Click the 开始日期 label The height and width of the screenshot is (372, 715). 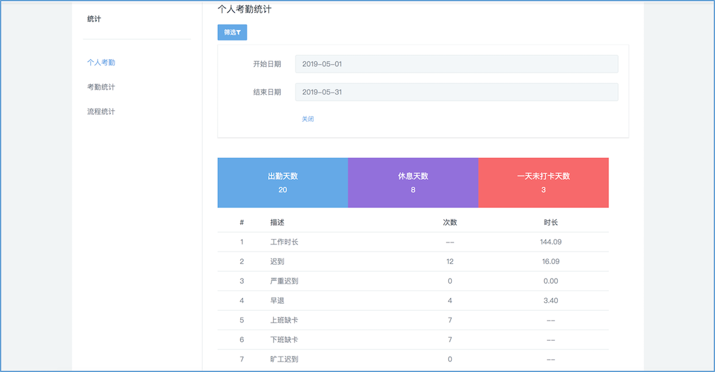click(x=267, y=64)
